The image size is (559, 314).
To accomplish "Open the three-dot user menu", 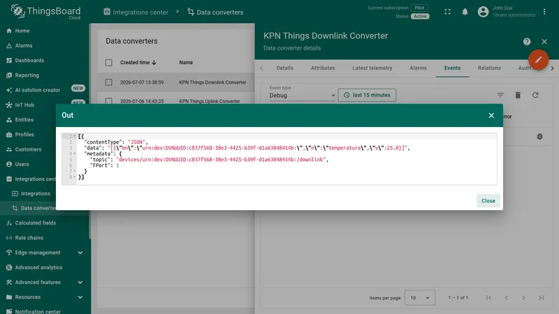I will point(544,12).
